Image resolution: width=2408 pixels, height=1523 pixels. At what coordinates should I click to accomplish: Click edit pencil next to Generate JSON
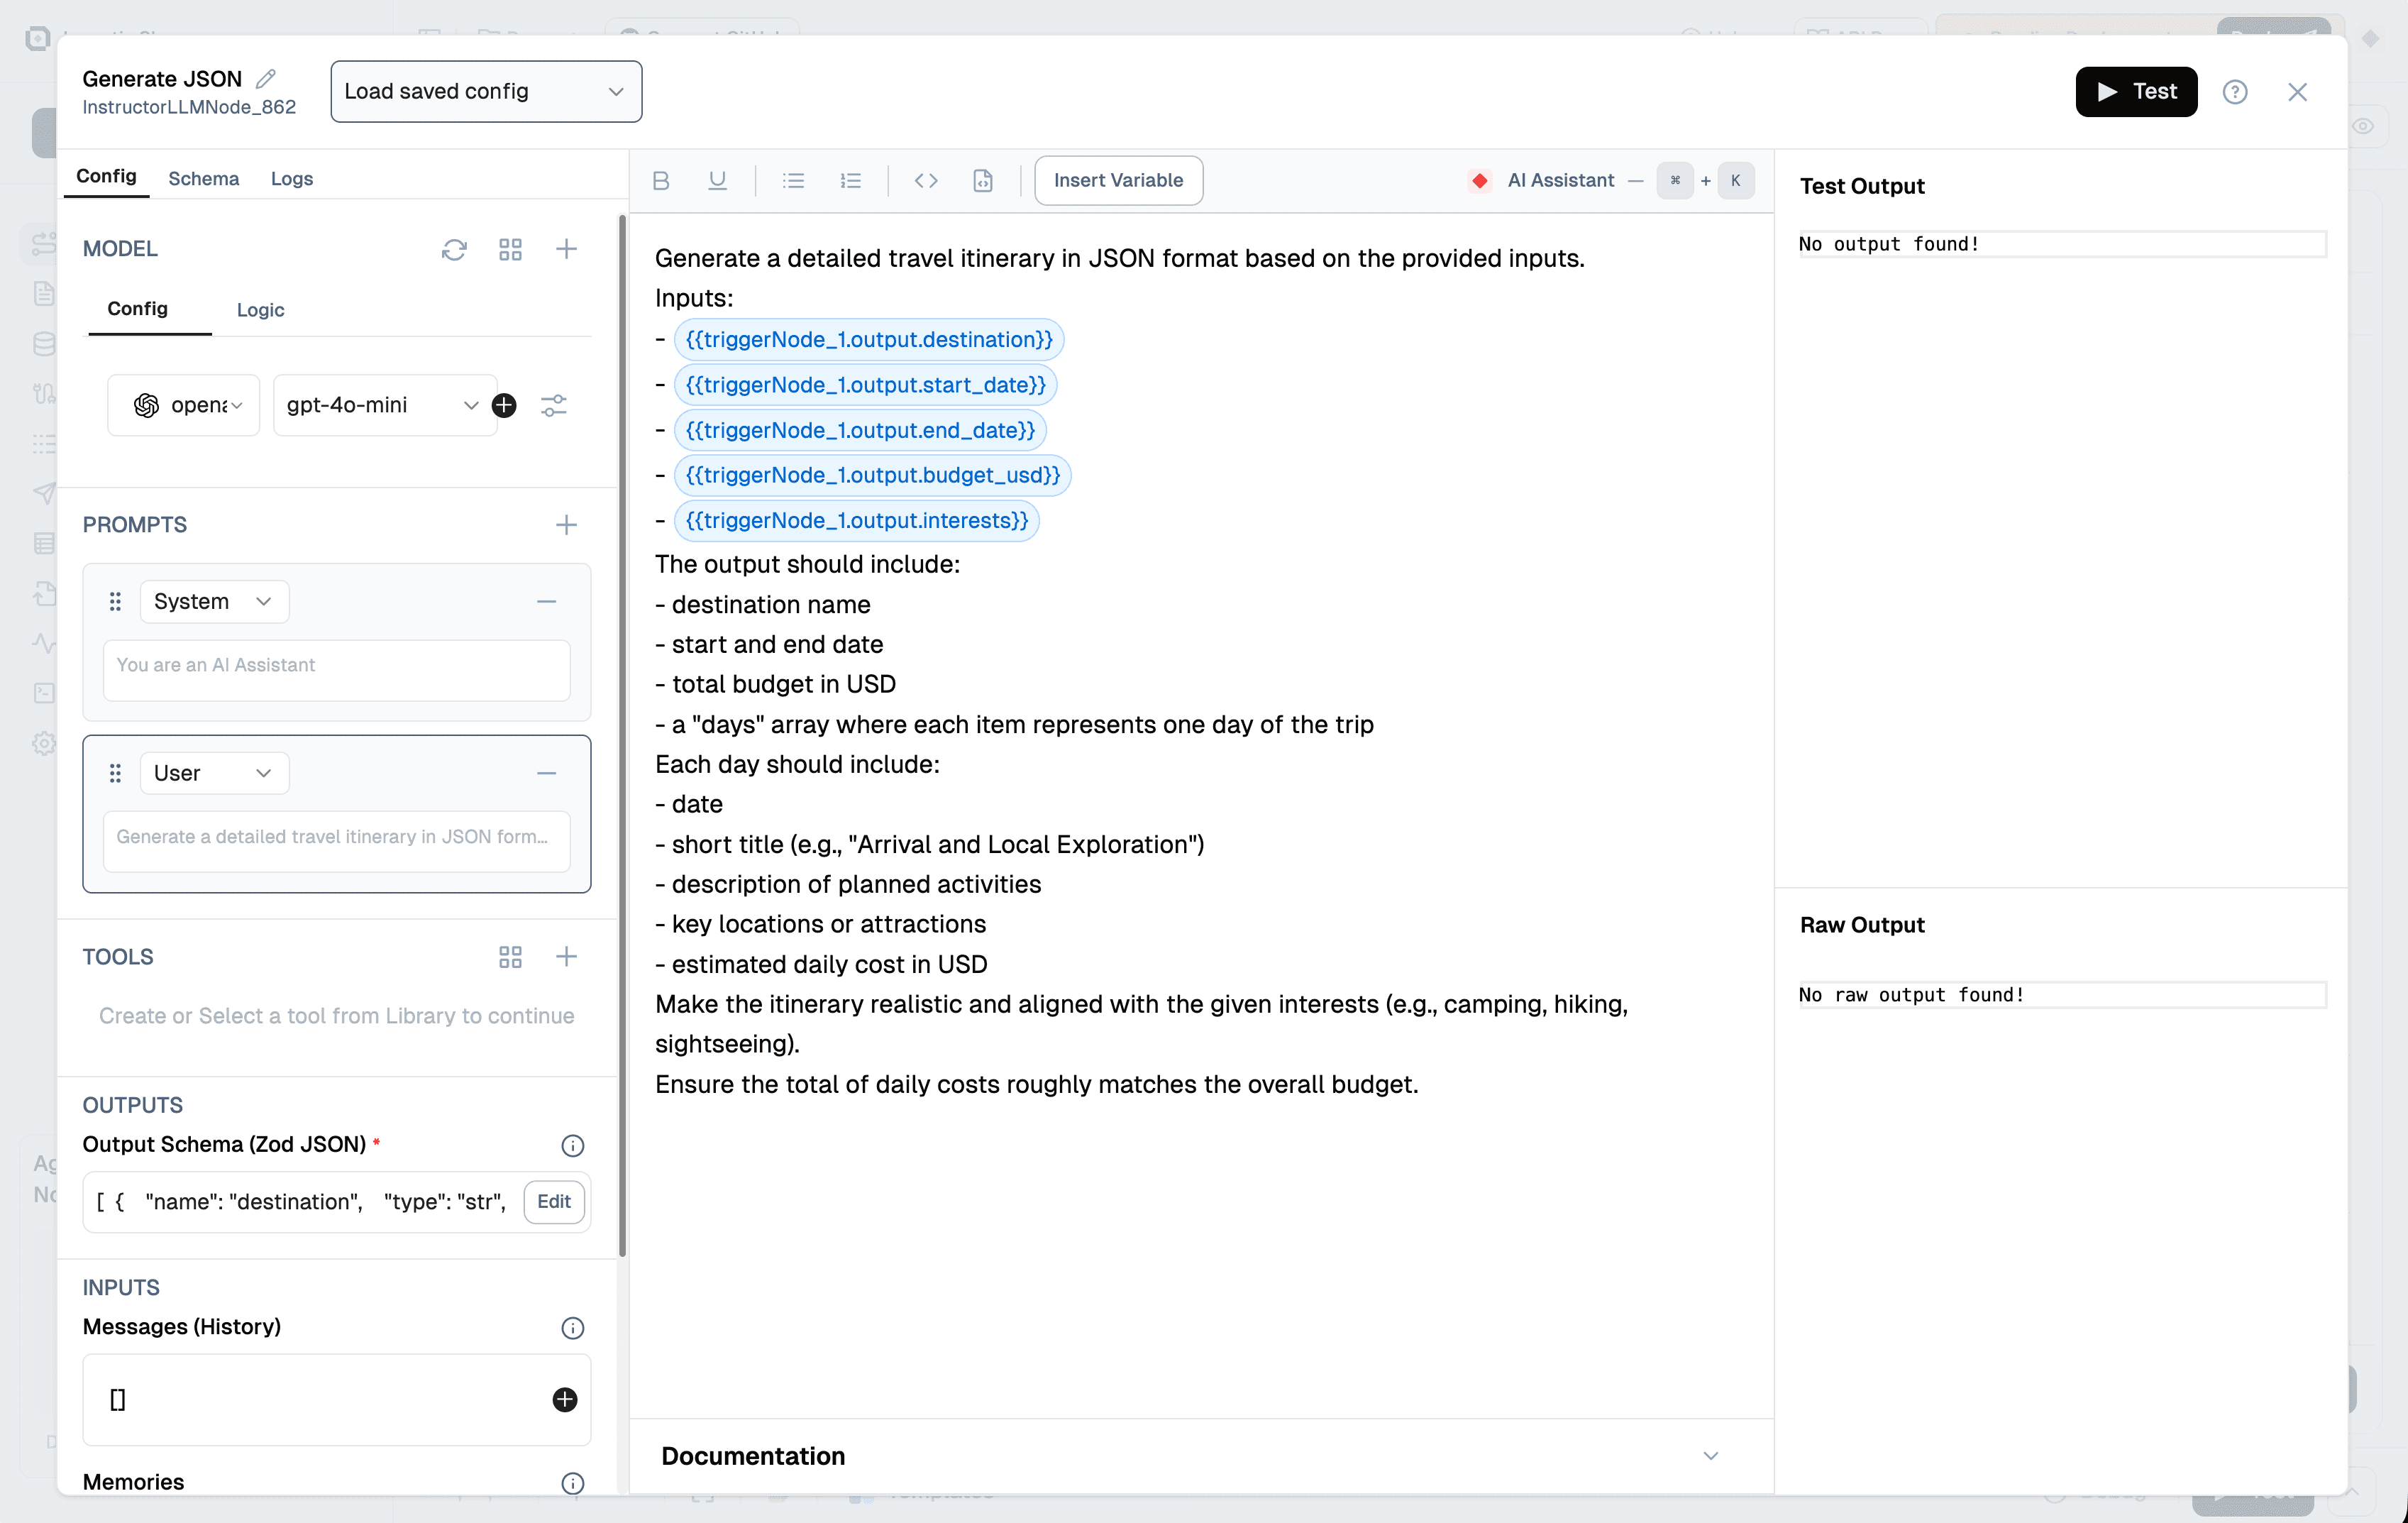266,78
